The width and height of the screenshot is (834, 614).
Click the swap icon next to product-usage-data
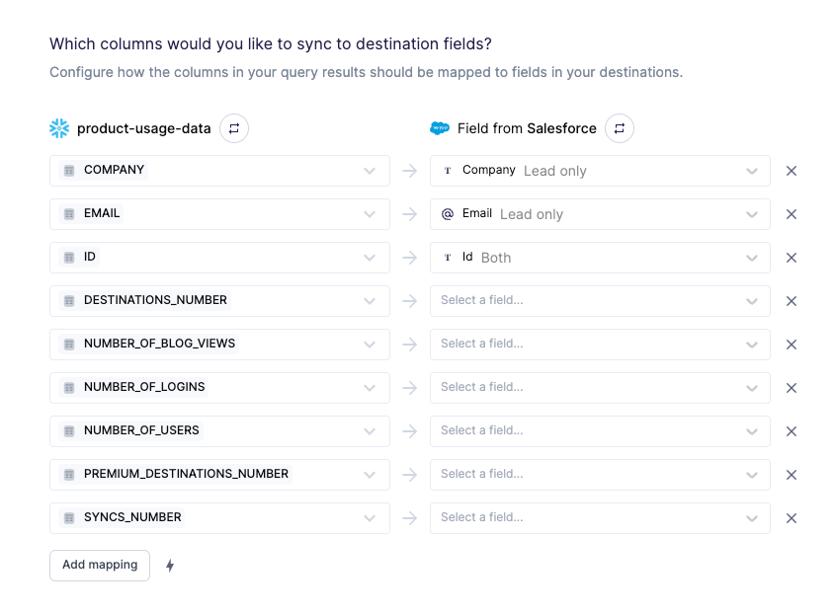pyautogui.click(x=233, y=128)
